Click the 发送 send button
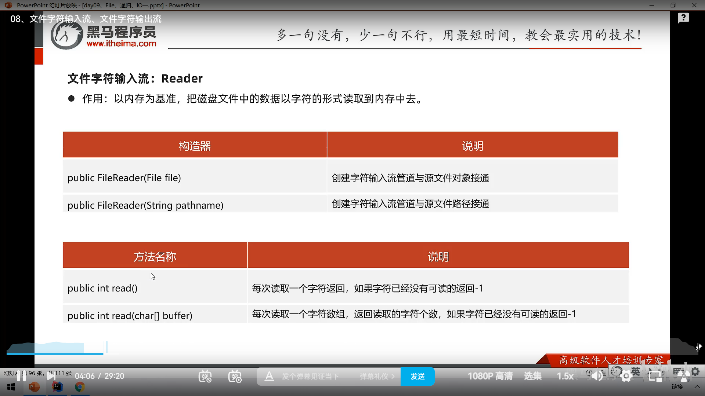The image size is (705, 396). point(417,377)
